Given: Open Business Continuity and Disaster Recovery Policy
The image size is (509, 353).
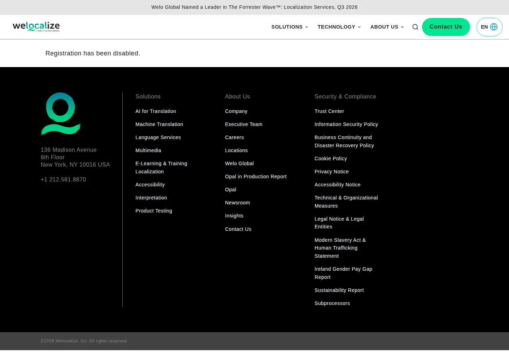Looking at the screenshot, I should point(344,141).
